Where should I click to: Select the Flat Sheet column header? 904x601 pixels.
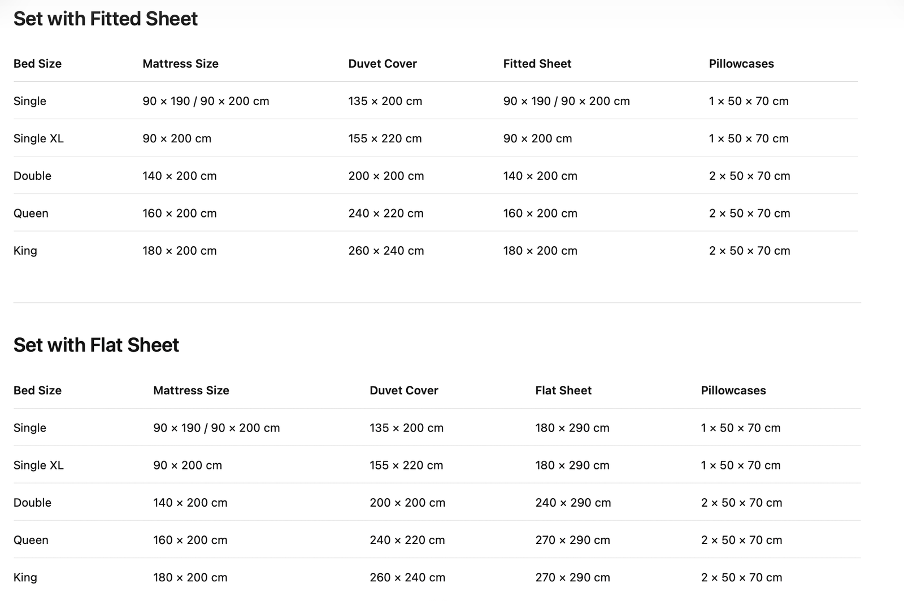[563, 390]
